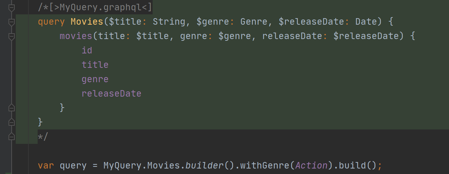Click the Movies operation name

coord(87,22)
